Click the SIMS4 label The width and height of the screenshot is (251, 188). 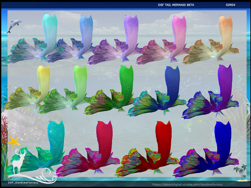point(230,5)
